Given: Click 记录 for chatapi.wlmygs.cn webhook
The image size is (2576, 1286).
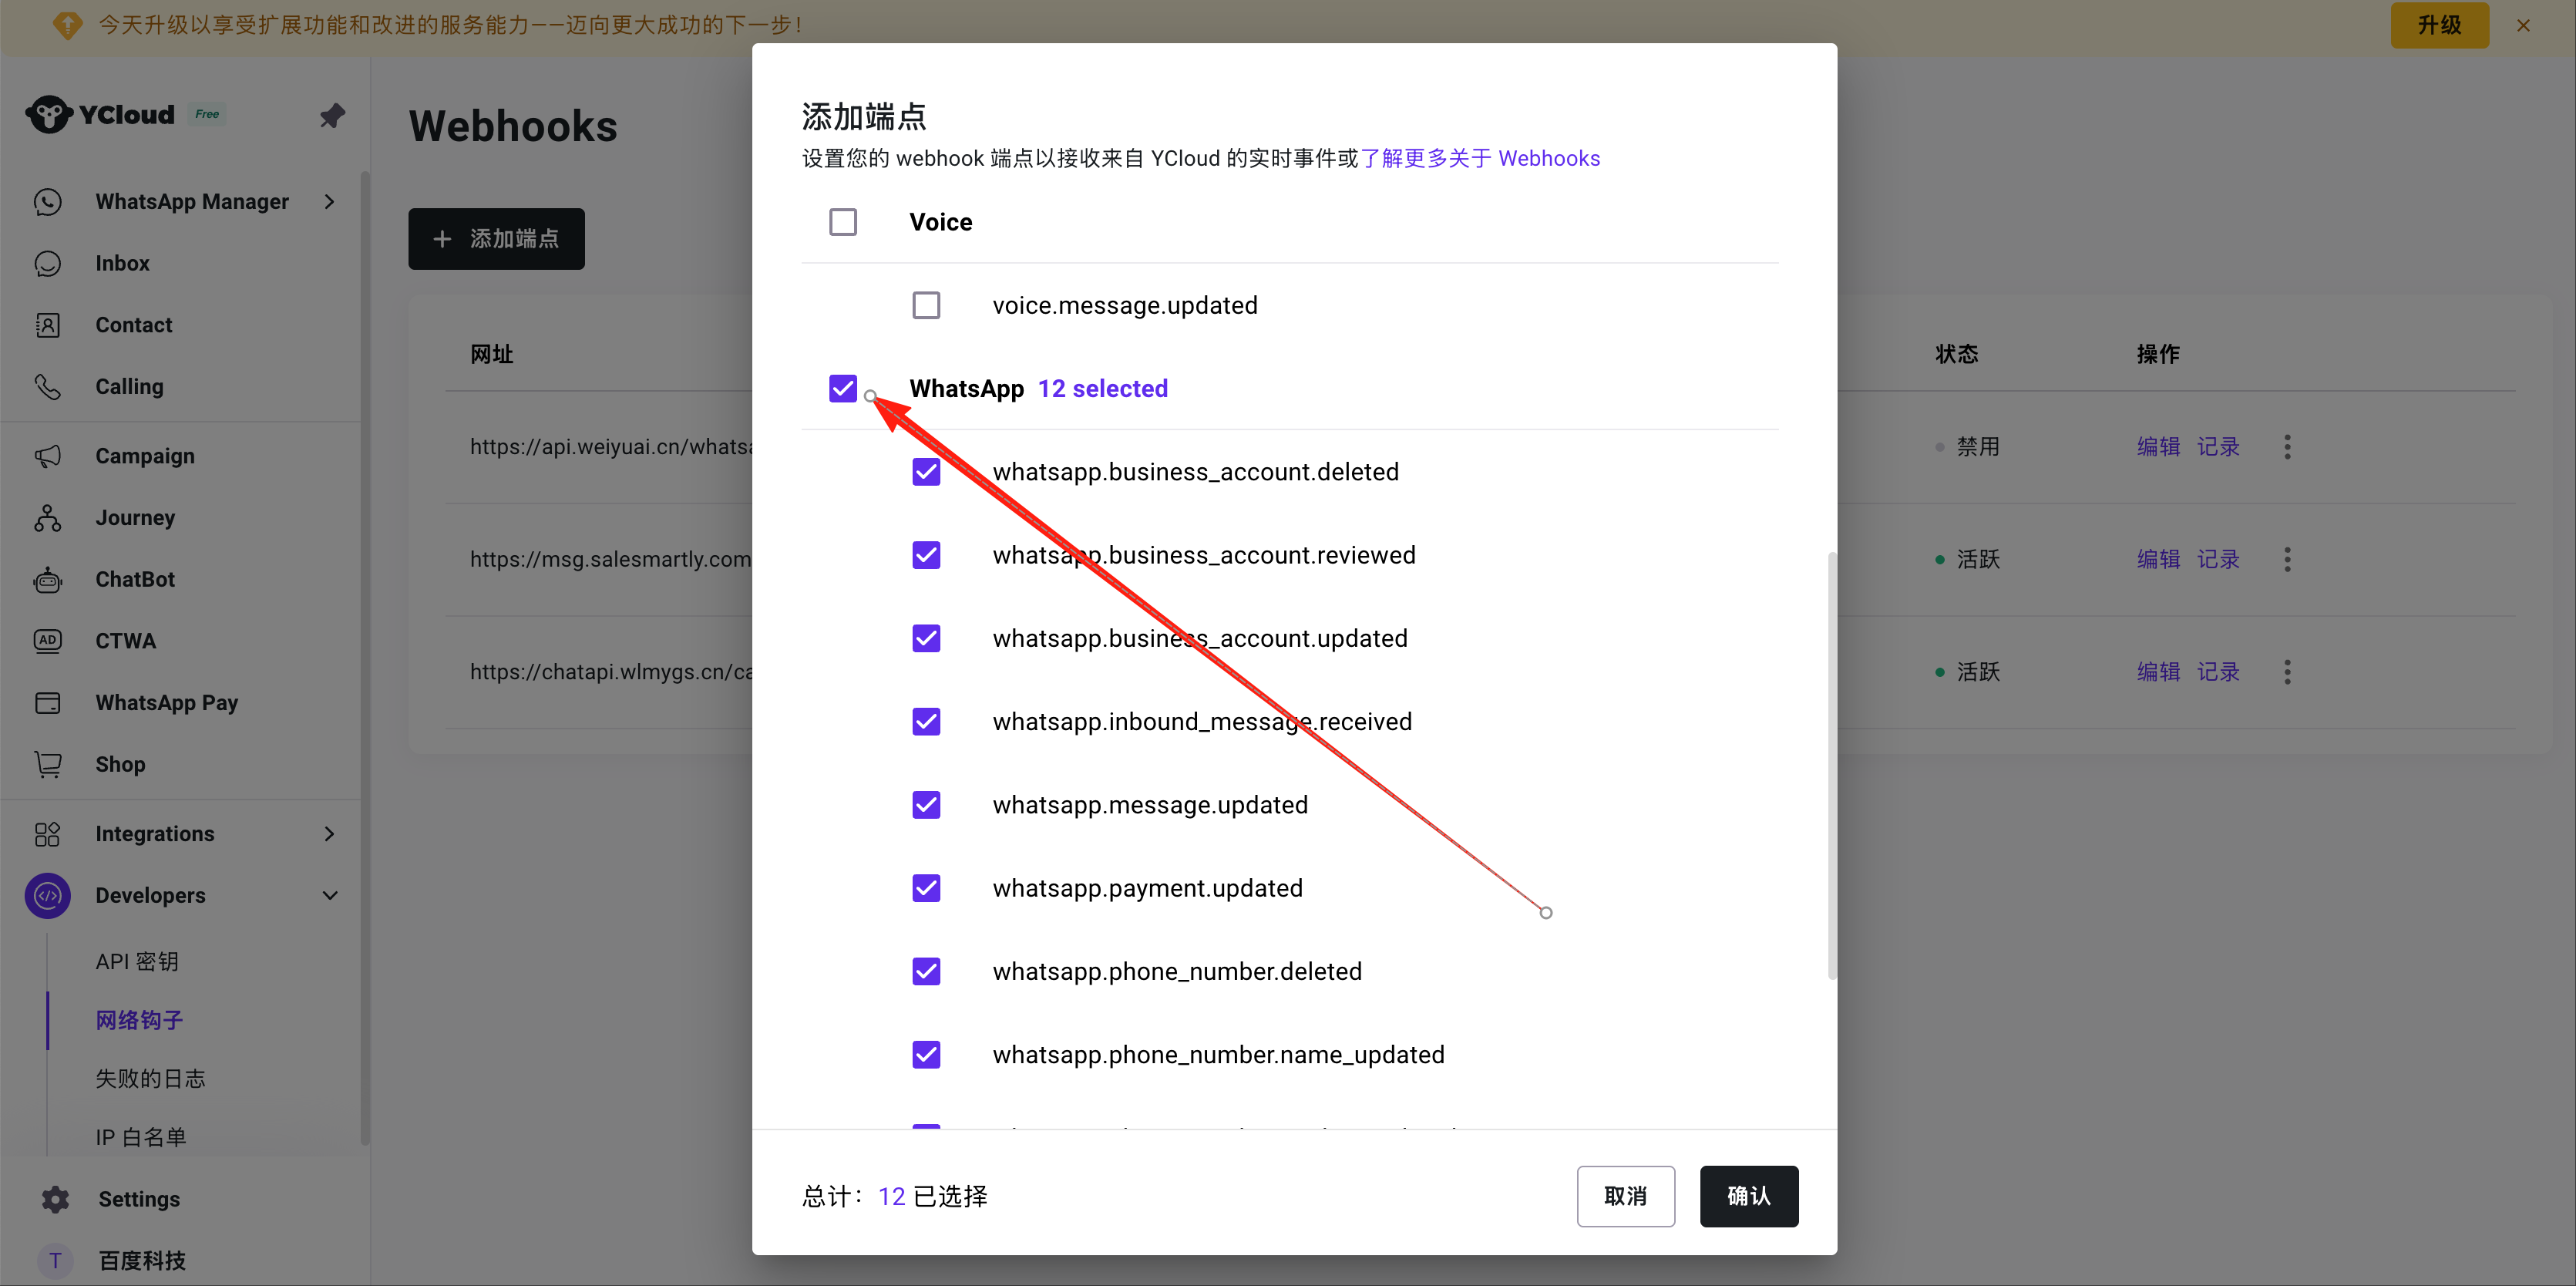Looking at the screenshot, I should [x=2218, y=672].
